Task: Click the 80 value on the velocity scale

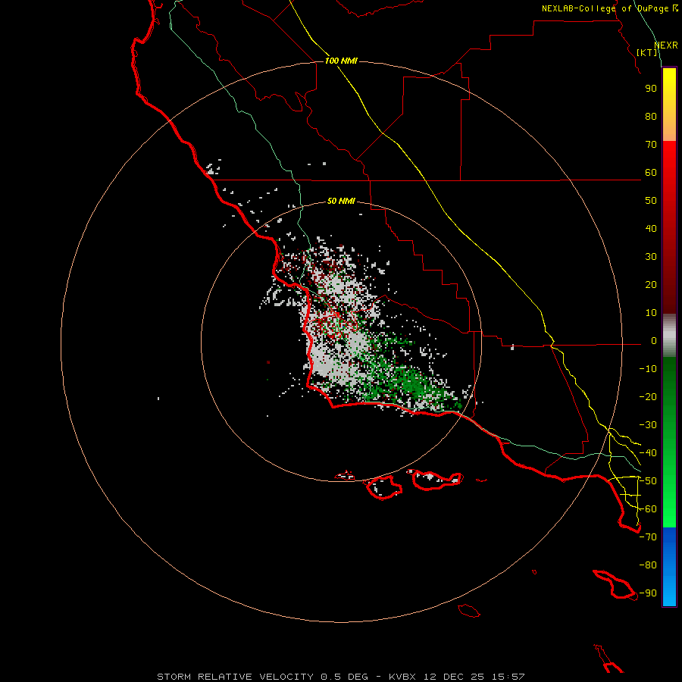Action: point(651,116)
